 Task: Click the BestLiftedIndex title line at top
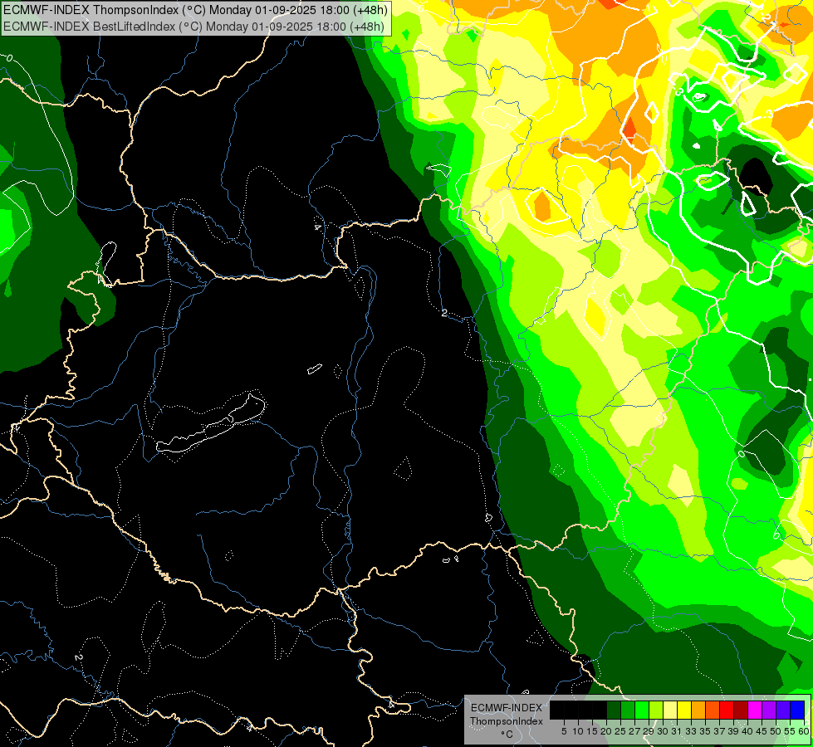[194, 27]
